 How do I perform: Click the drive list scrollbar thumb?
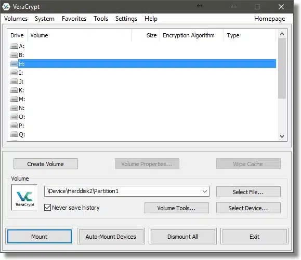(282, 68)
